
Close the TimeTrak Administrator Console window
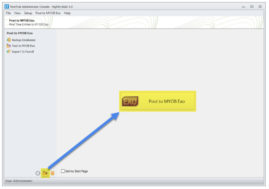pyautogui.click(x=260, y=6)
